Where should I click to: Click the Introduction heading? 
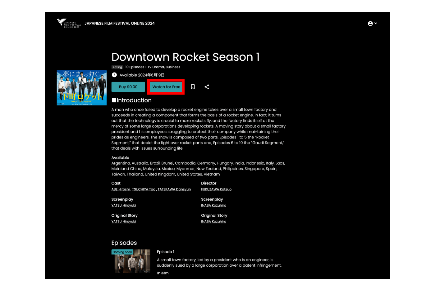[x=132, y=100]
